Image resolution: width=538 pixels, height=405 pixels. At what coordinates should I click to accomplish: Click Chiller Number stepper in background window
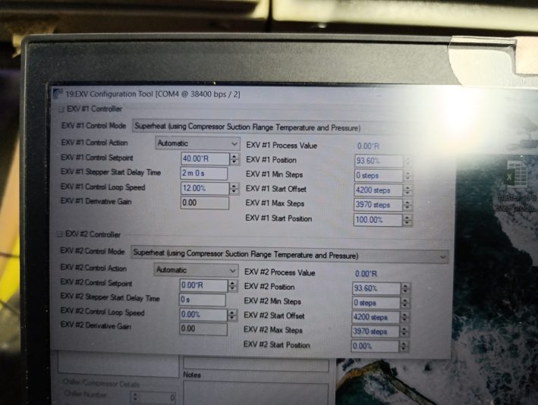[135, 397]
